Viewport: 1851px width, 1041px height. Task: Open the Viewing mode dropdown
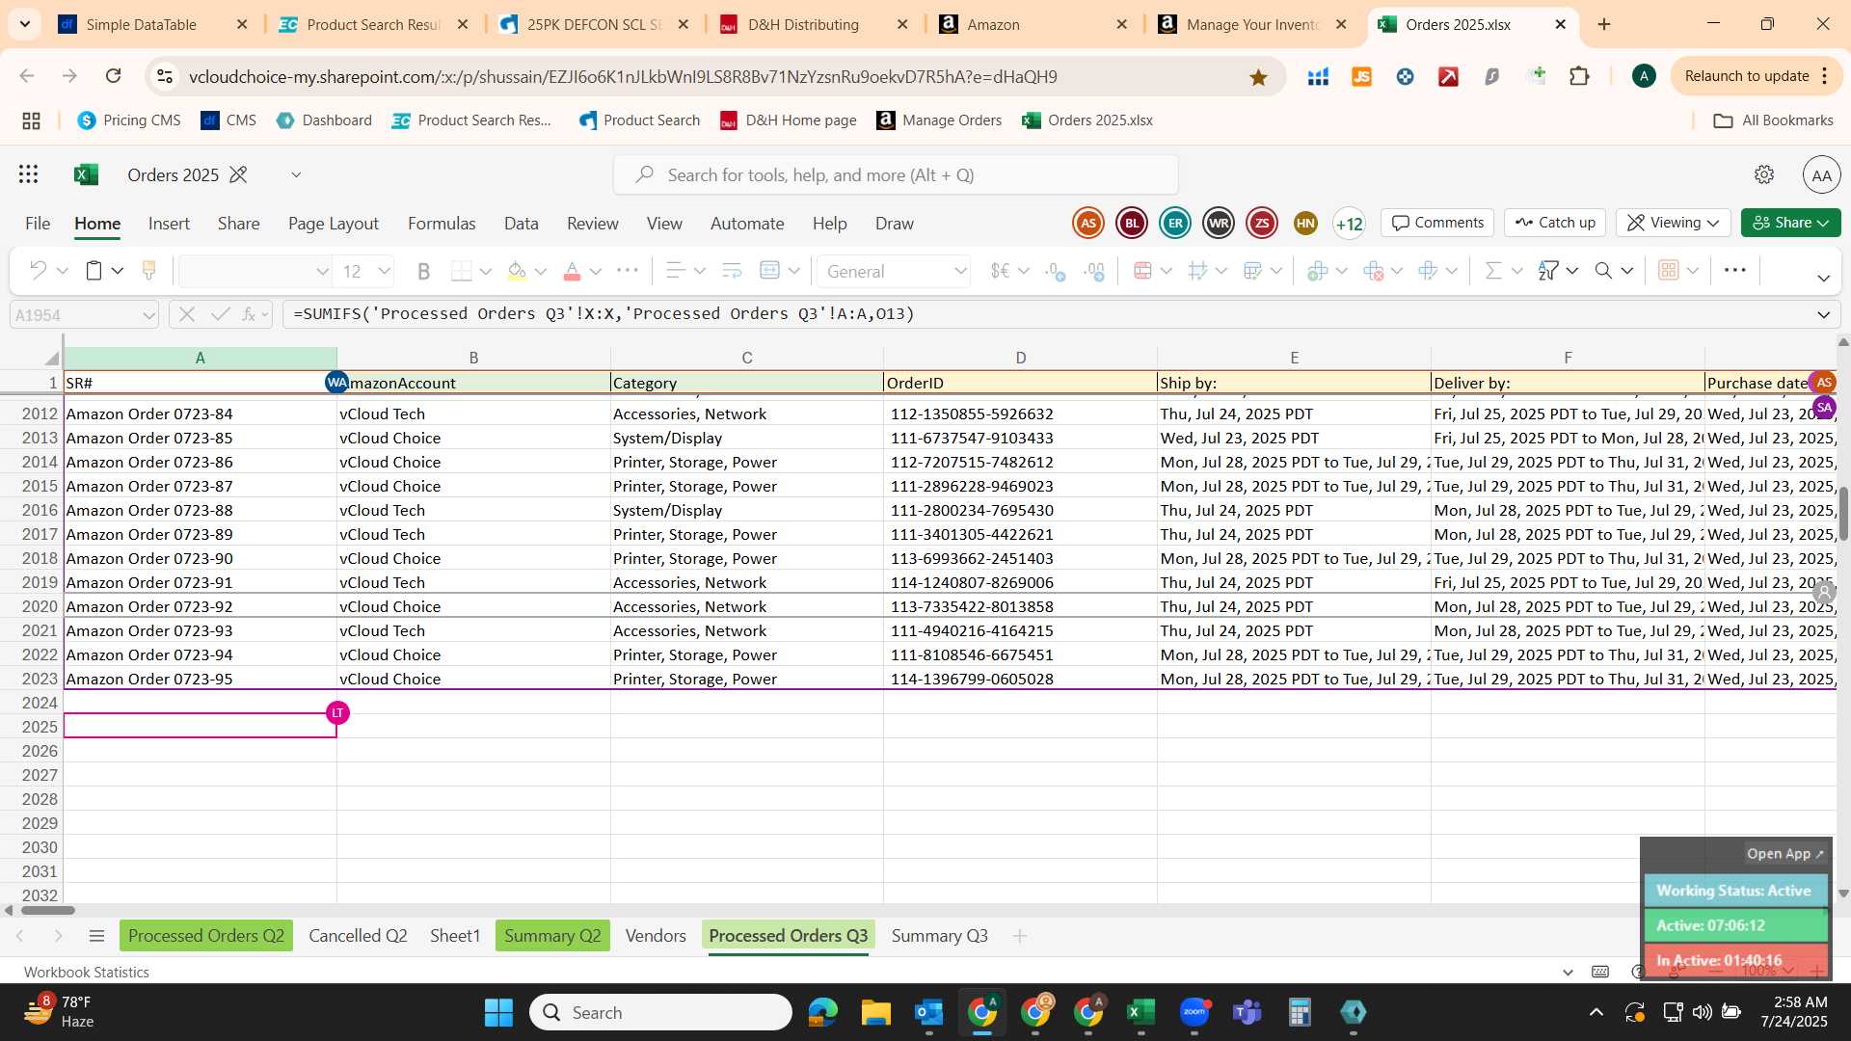tap(1674, 223)
